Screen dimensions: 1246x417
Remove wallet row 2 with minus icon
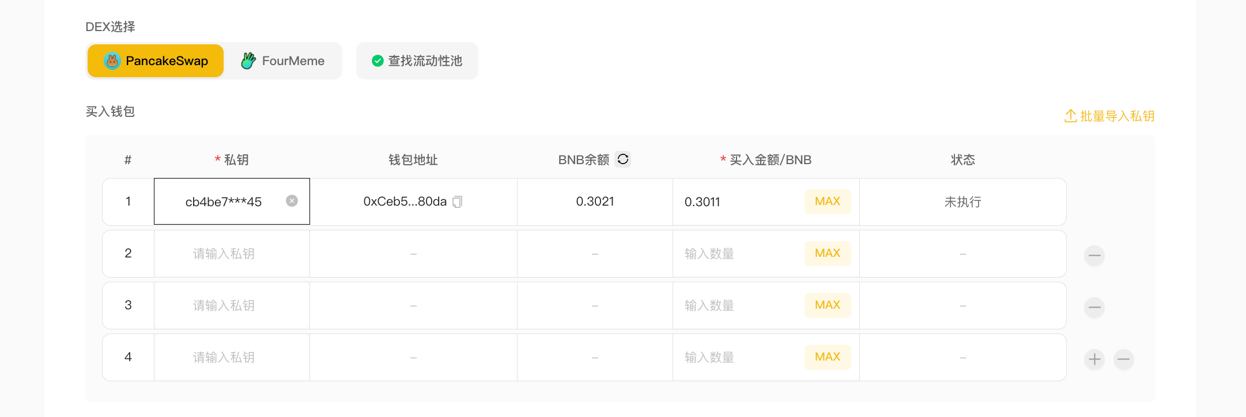[x=1094, y=255]
